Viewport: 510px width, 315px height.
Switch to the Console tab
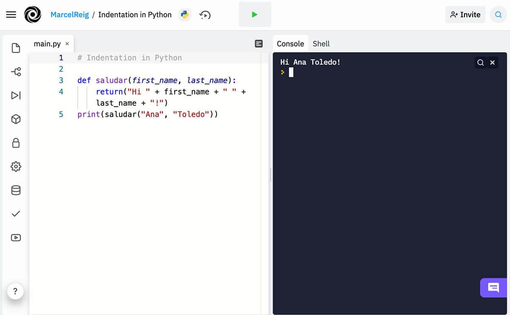(290, 44)
